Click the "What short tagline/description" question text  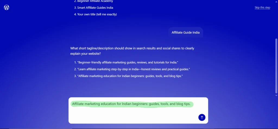[132, 48]
